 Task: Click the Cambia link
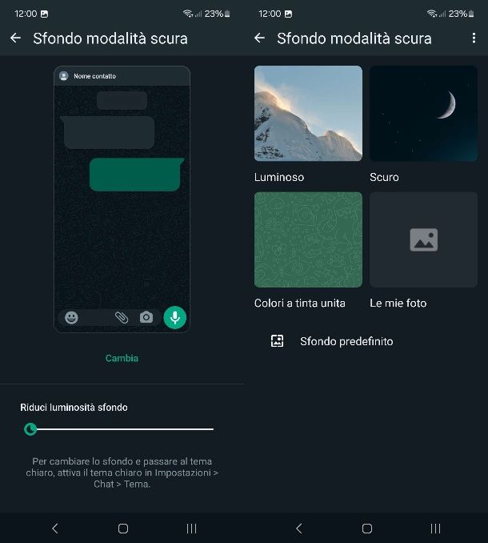point(122,358)
